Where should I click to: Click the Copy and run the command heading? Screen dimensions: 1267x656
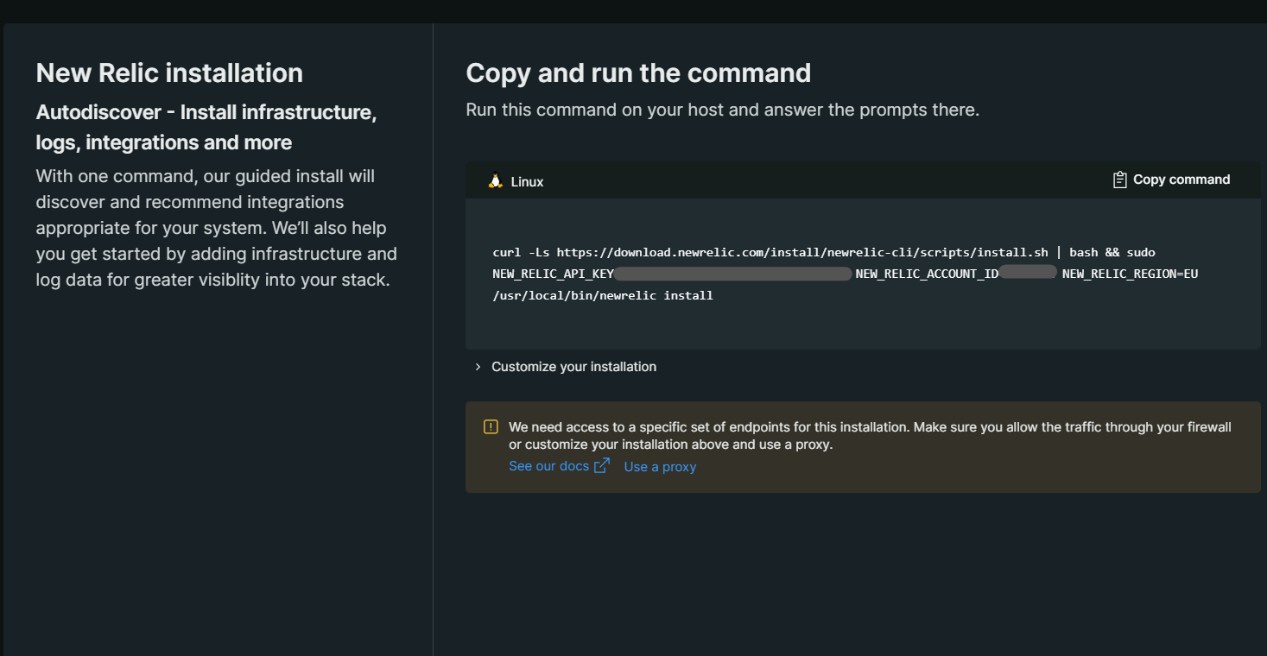pyautogui.click(x=638, y=73)
